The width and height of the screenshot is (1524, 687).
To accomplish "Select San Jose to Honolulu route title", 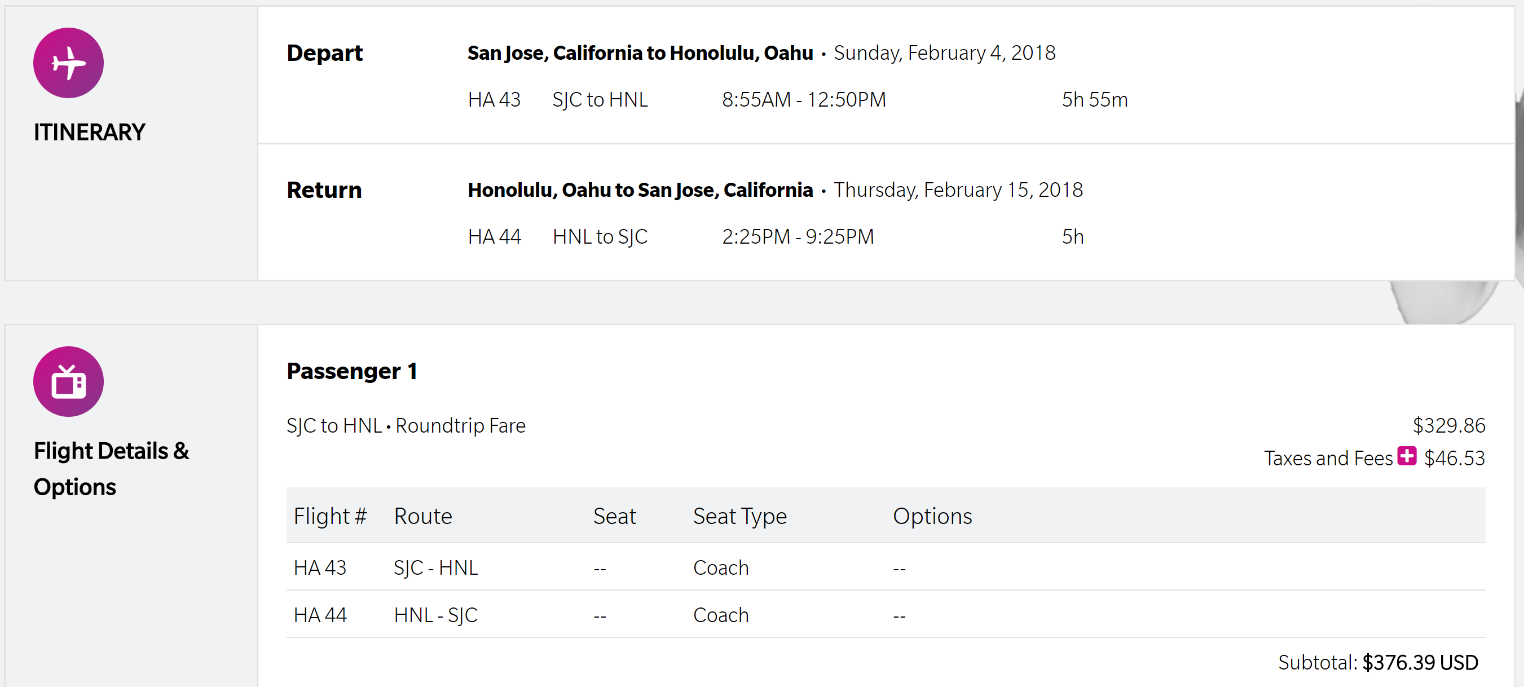I will (x=640, y=53).
